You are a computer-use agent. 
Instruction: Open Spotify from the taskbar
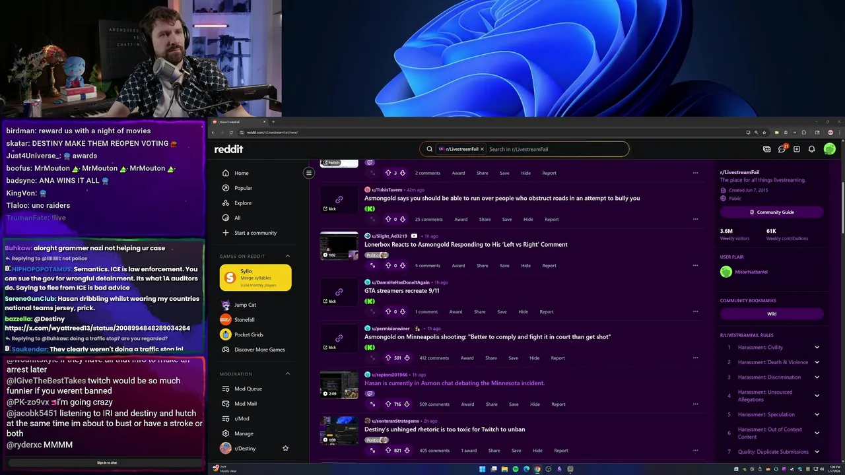[516, 469]
